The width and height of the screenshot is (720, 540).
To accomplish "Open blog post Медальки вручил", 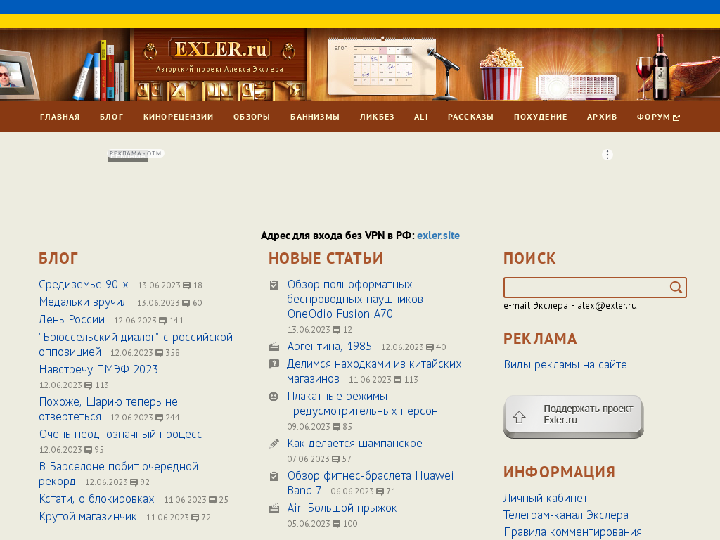I will 84,302.
